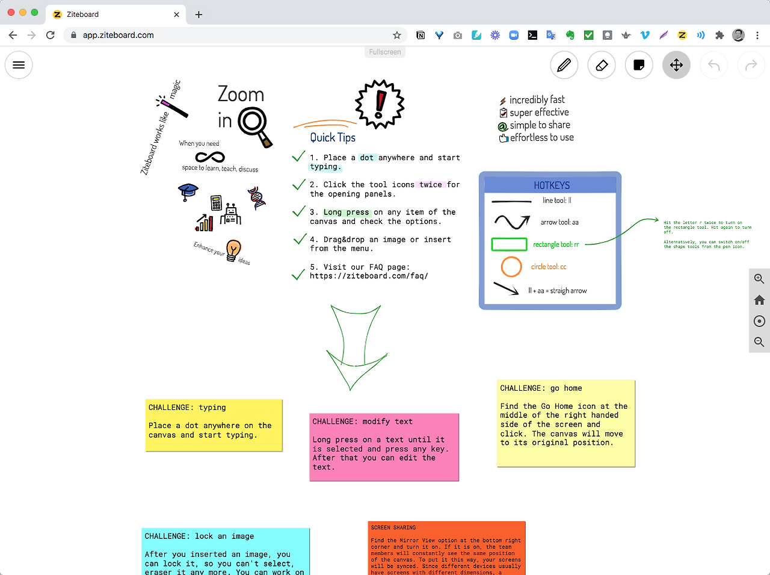Open Chrome's three-dot menu
This screenshot has height=575, width=770.
(757, 35)
